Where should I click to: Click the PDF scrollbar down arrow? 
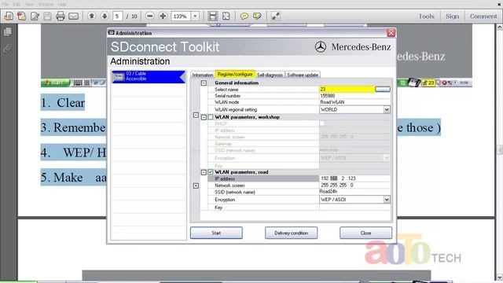tap(499, 277)
